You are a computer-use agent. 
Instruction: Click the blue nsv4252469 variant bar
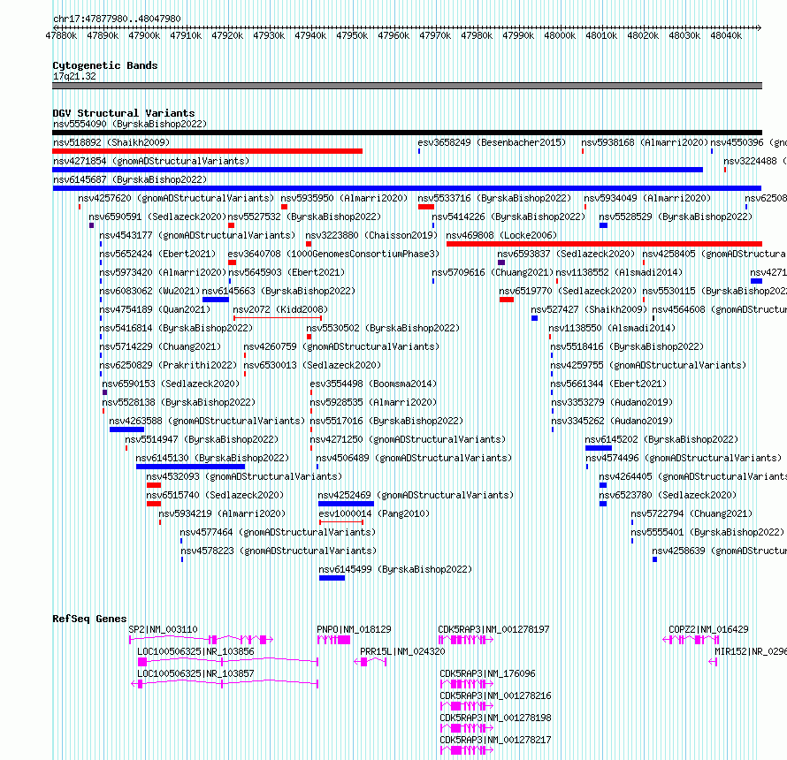pyautogui.click(x=346, y=504)
